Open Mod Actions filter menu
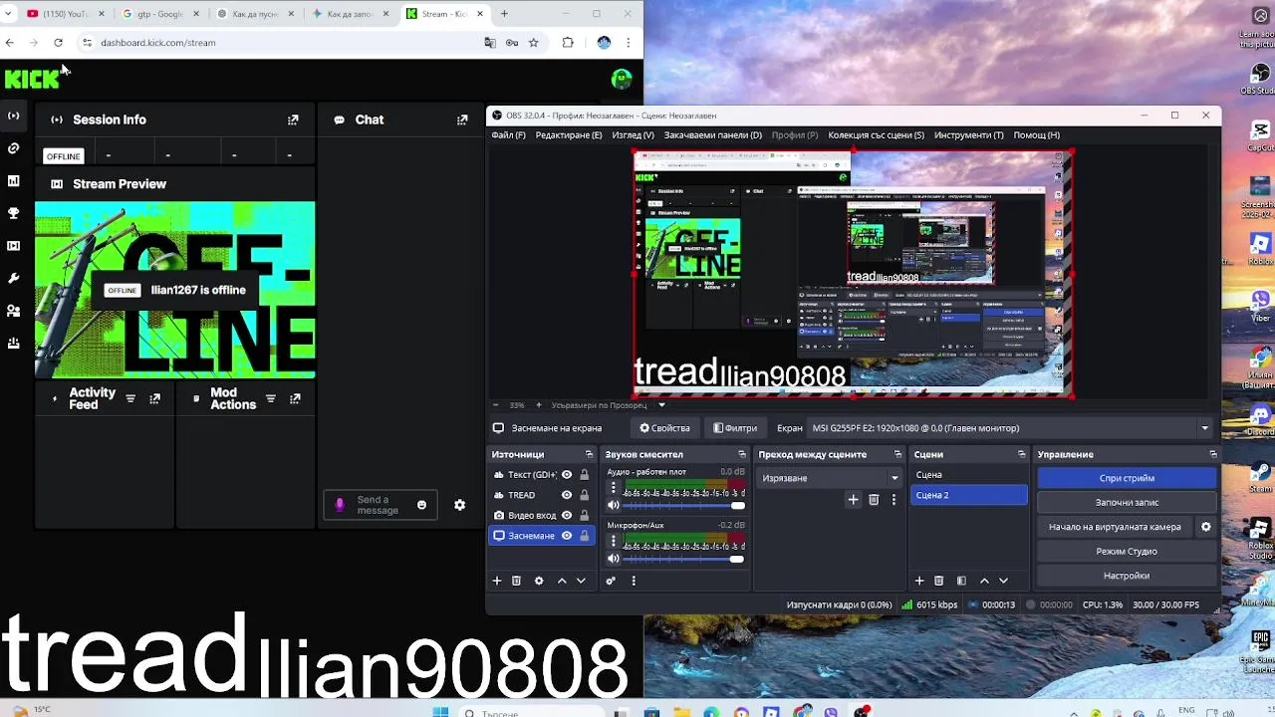Image resolution: width=1275 pixels, height=717 pixels. (270, 399)
